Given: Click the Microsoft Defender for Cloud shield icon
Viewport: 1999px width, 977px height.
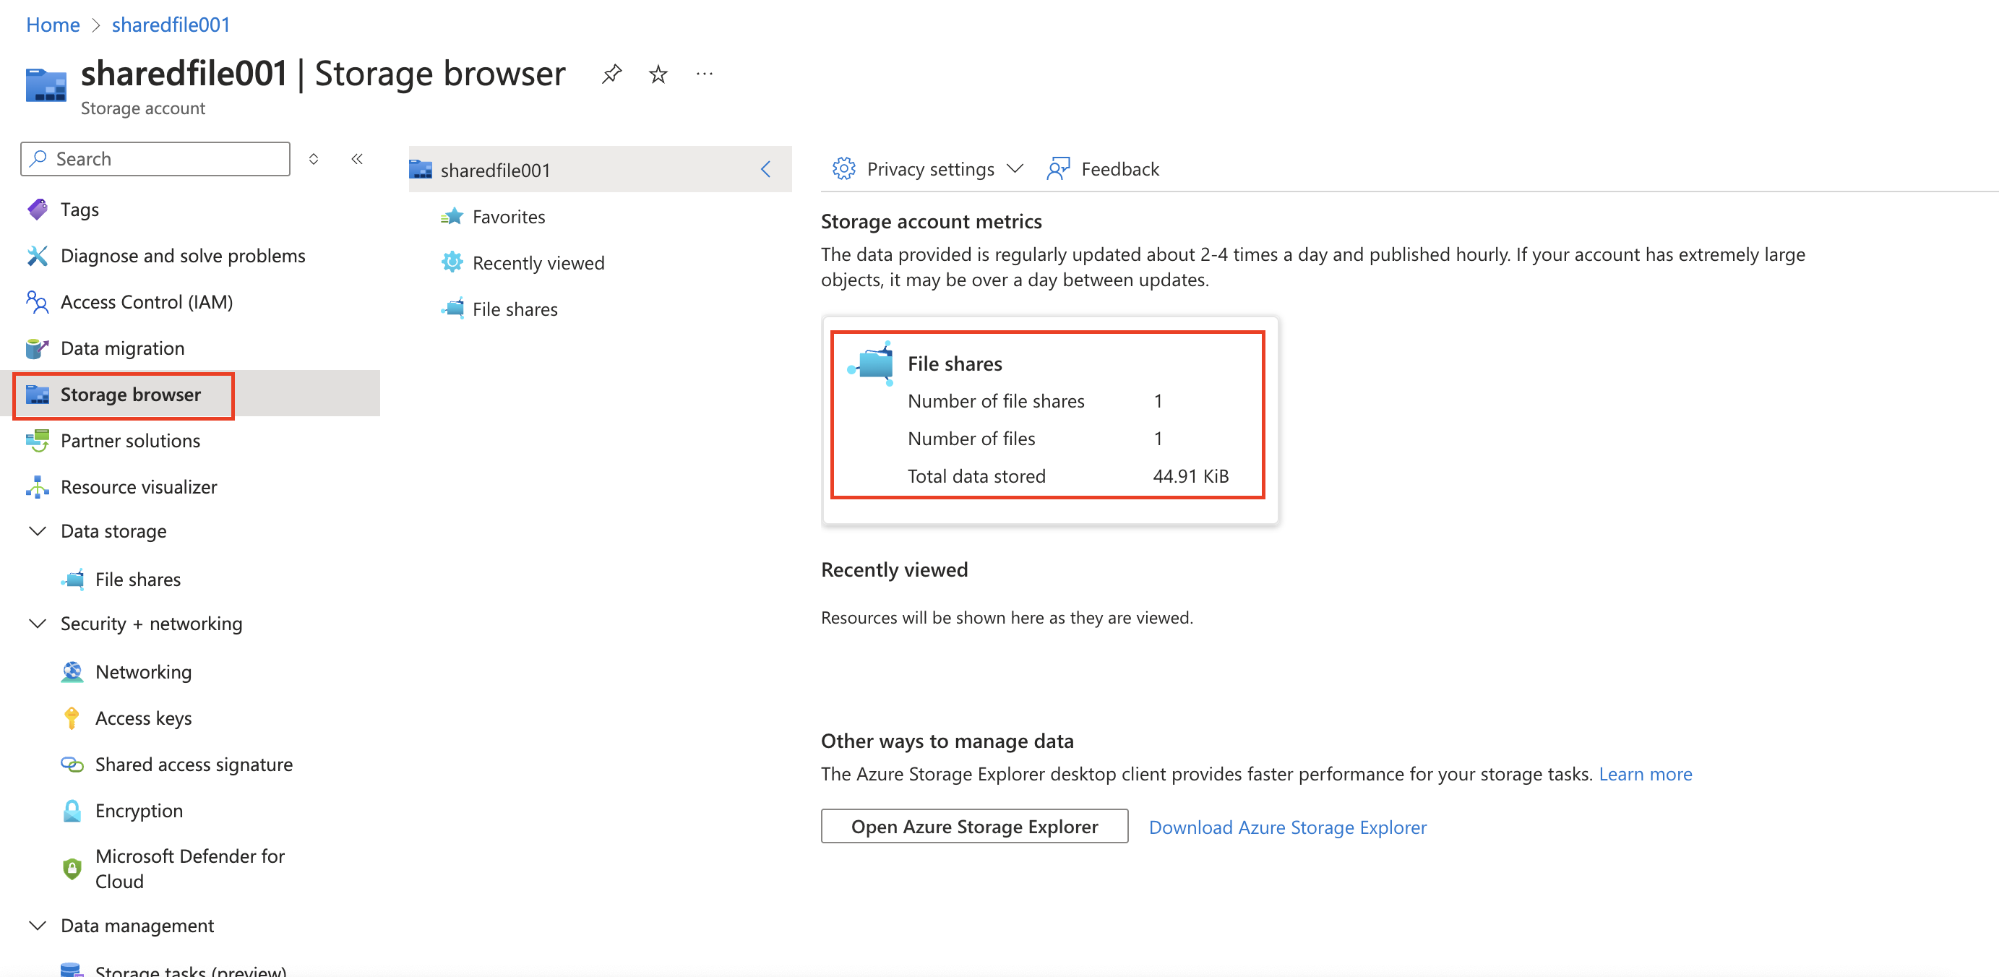Looking at the screenshot, I should tap(72, 869).
